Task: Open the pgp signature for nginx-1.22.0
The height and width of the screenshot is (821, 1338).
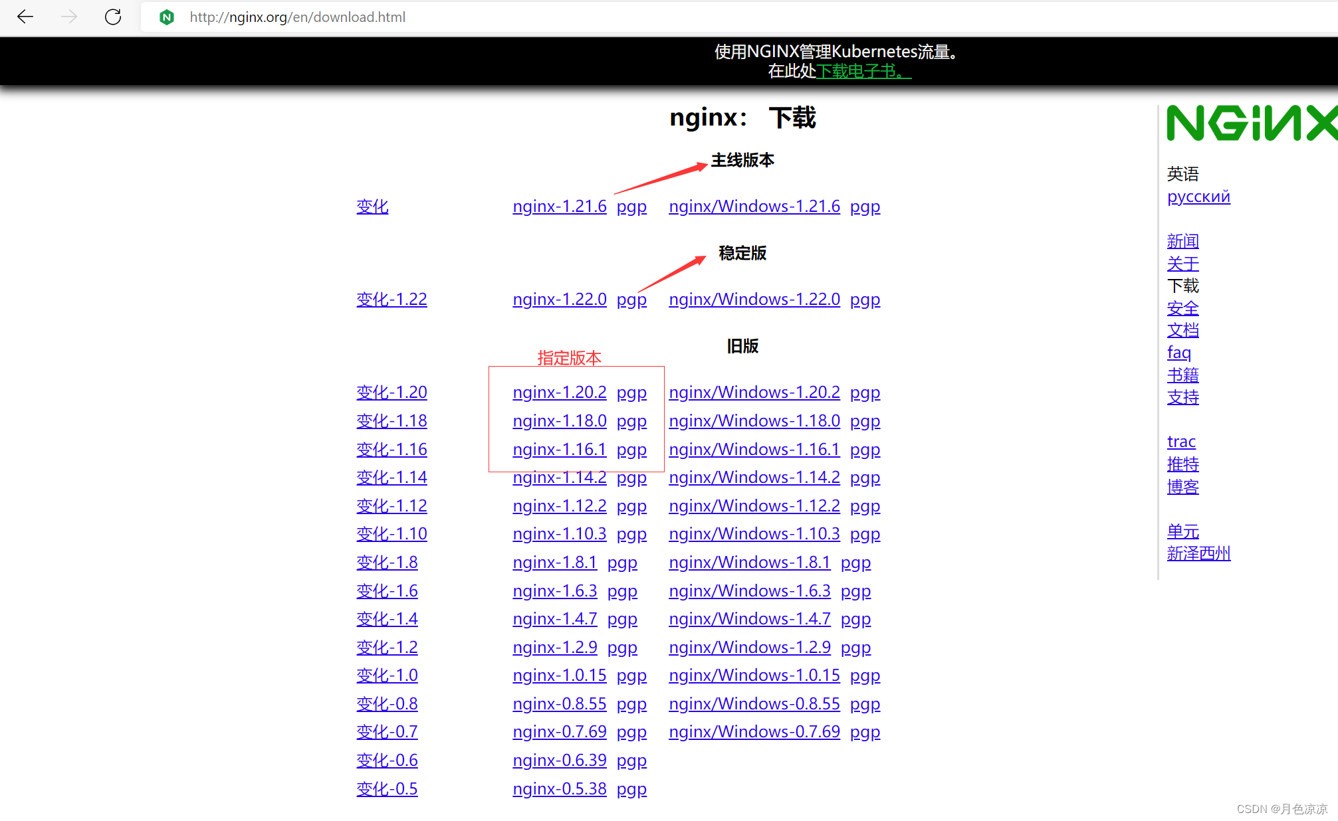Action: [631, 300]
